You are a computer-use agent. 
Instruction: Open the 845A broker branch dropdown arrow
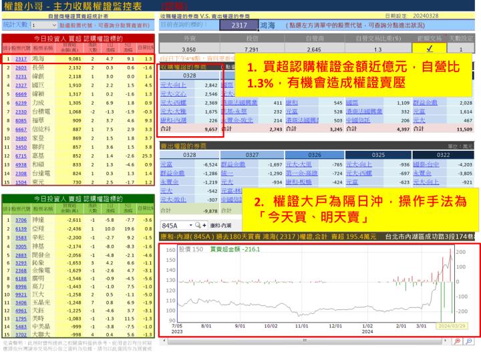coord(191,225)
